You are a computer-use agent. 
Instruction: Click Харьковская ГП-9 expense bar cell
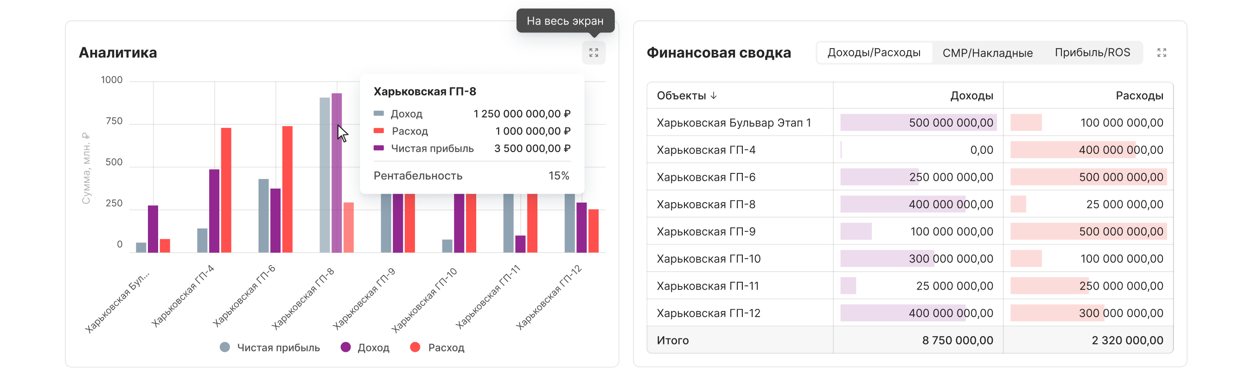pos(1088,232)
